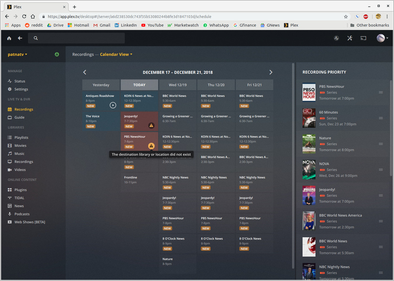
Task: Click the calendar vertical scrollbar
Action: (293, 166)
